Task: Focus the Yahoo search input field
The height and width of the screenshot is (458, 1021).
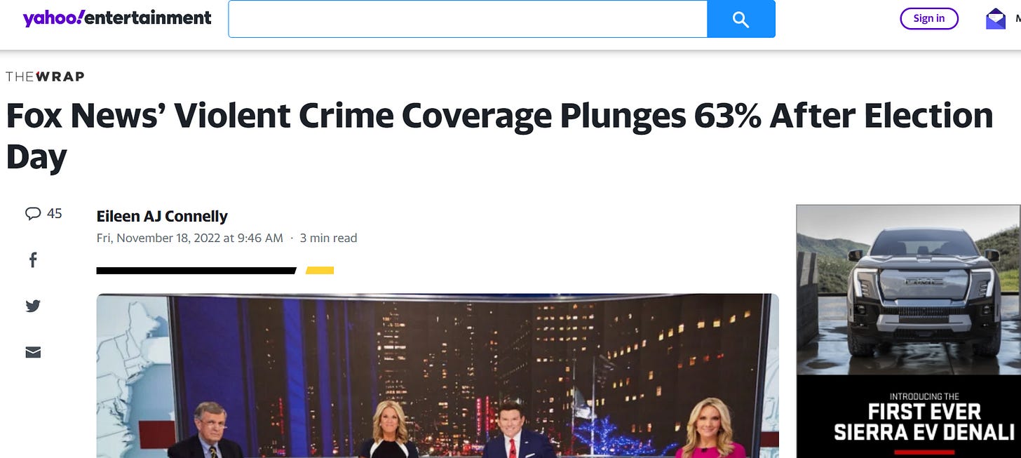Action: 468,19
